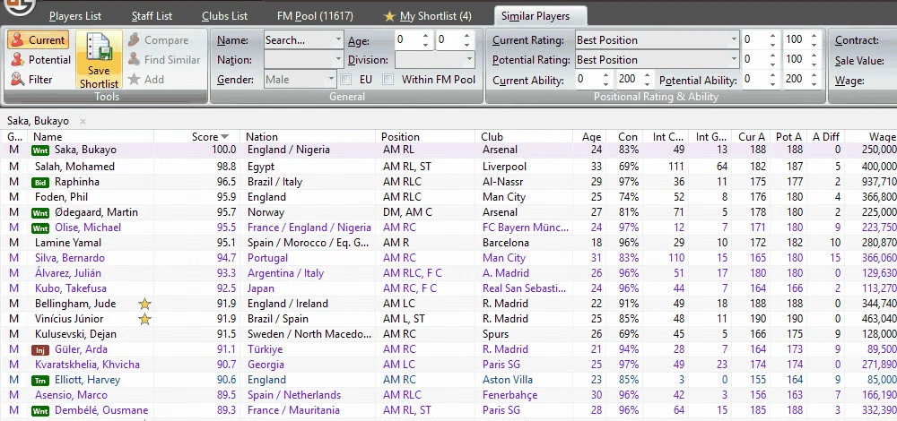Viewport: 897px width, 421px height.
Task: Adjust Potential Rating minimum stepper
Action: tap(773, 59)
